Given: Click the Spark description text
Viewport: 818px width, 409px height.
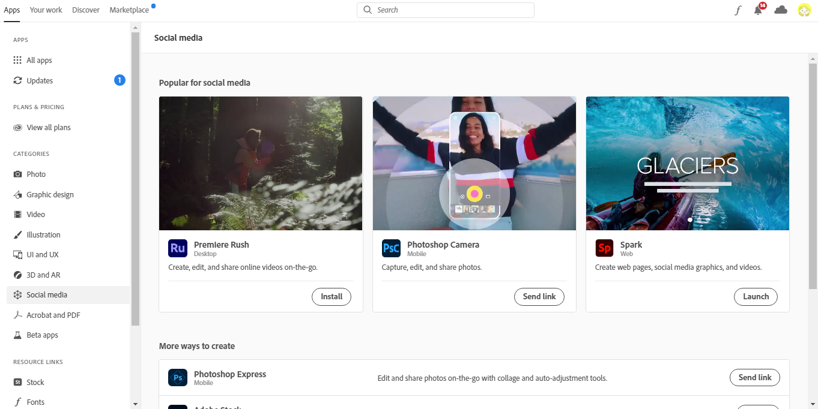Looking at the screenshot, I should (x=679, y=267).
